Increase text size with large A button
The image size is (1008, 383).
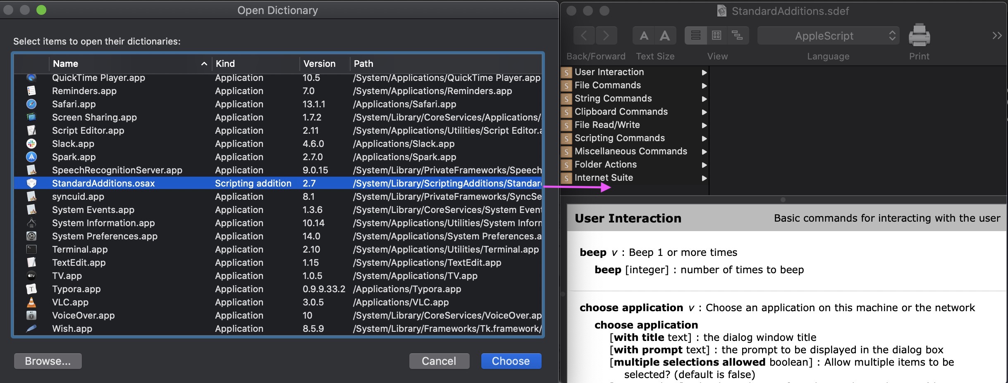click(x=665, y=36)
